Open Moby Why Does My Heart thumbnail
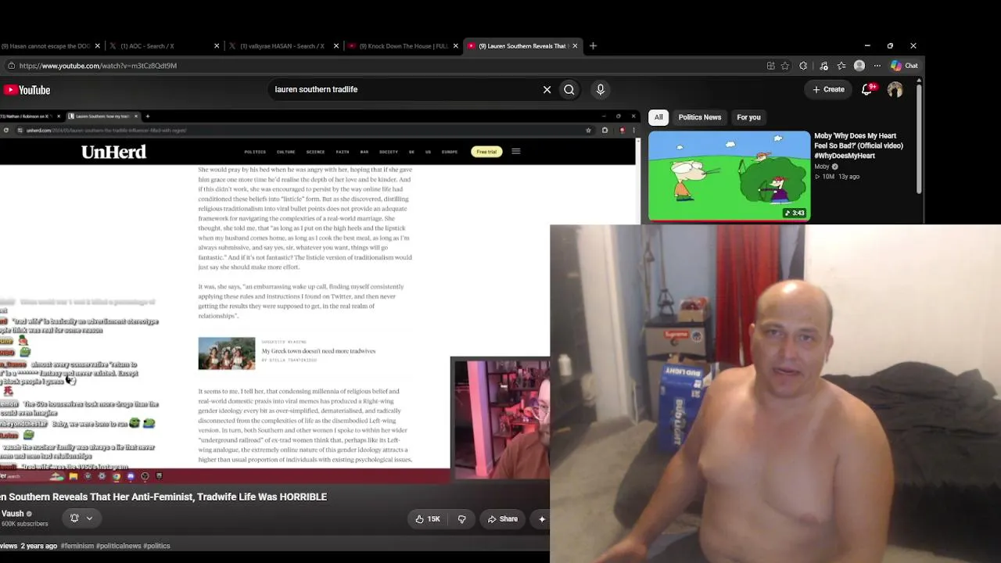The image size is (1001, 563). pos(730,177)
